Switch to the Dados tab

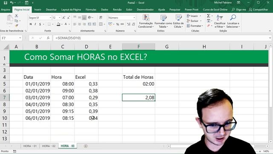105,9
